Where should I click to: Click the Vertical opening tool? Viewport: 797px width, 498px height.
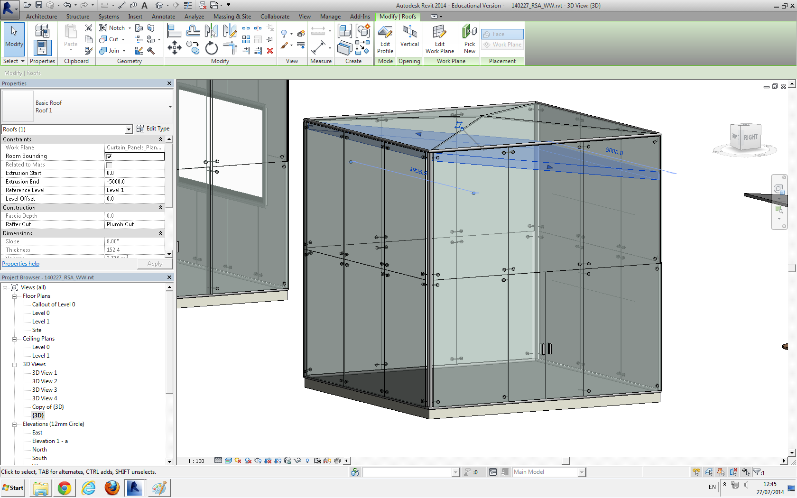point(409,37)
